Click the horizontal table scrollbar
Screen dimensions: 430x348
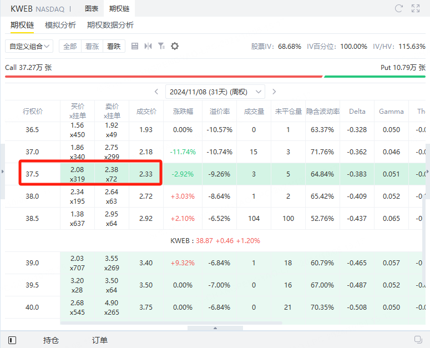pos(171,323)
